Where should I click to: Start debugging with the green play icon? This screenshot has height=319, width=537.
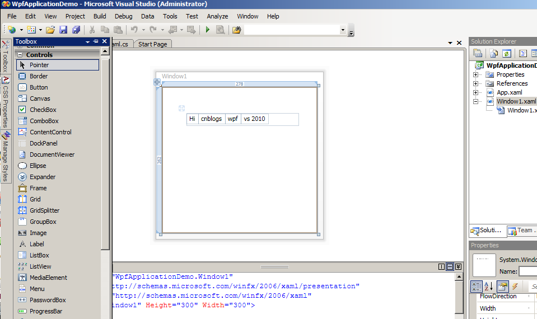[208, 30]
